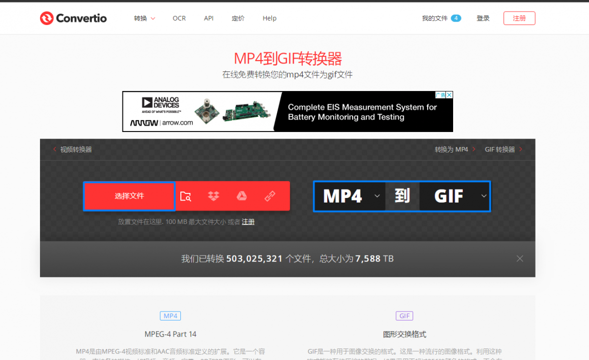Choose file from Google Drive icon

point(241,196)
